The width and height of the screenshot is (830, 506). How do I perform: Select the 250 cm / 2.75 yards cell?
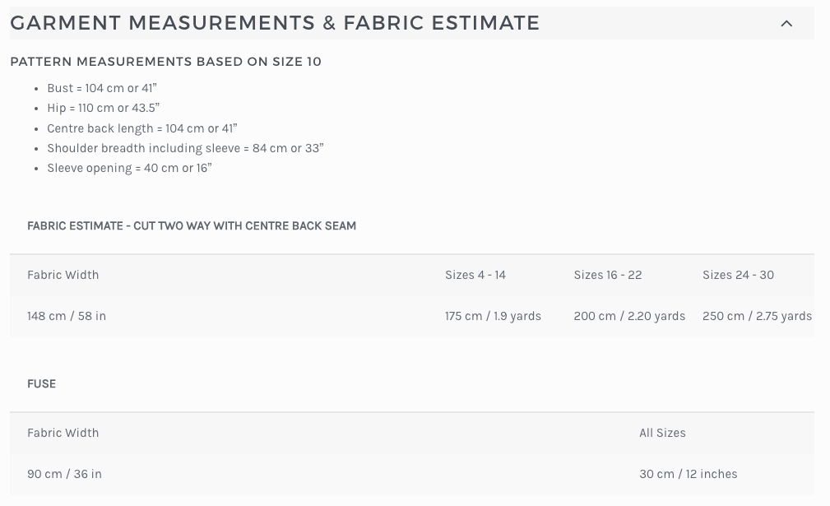tap(757, 316)
